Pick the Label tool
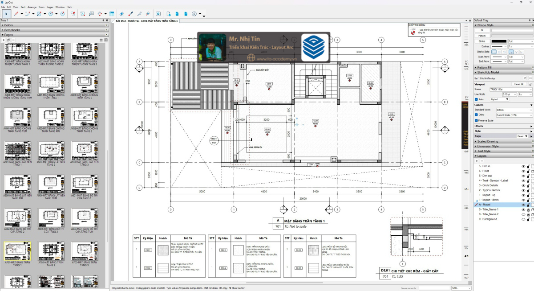This screenshot has height=291, width=534. point(92,14)
